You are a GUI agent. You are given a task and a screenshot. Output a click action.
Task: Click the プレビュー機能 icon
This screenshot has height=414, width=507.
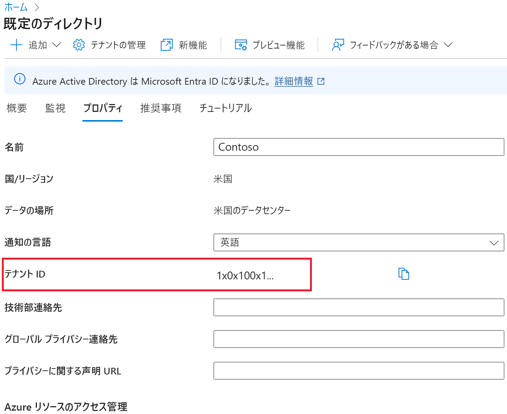coord(241,45)
